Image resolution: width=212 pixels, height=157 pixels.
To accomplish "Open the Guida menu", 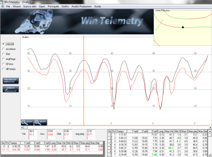I will coord(97,6).
